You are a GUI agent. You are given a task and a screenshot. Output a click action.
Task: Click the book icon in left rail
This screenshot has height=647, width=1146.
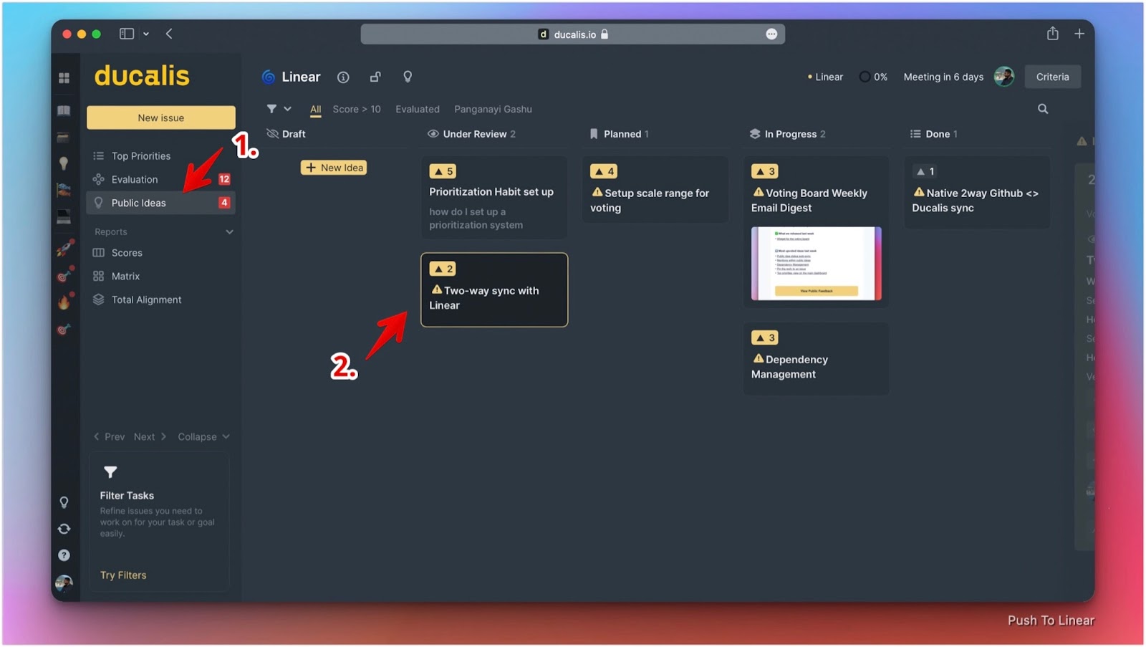coord(64,110)
